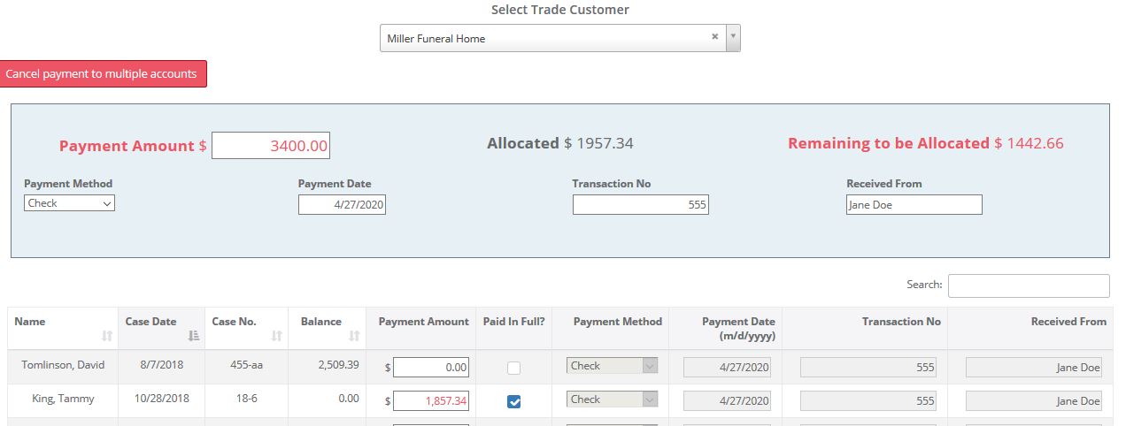Click the total Payment Amount field
1126x426 pixels.
(271, 146)
